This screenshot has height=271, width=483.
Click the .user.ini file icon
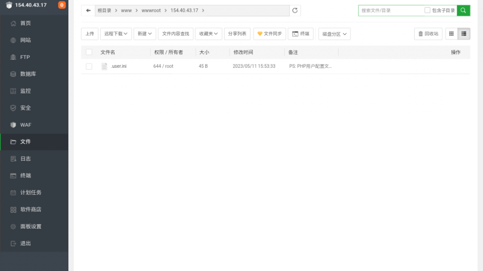tap(105, 66)
